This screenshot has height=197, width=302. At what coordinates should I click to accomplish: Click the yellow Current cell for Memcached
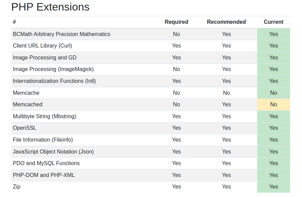click(273, 105)
